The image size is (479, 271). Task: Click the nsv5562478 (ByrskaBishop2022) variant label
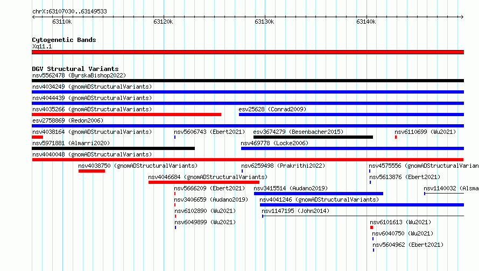pos(79,75)
